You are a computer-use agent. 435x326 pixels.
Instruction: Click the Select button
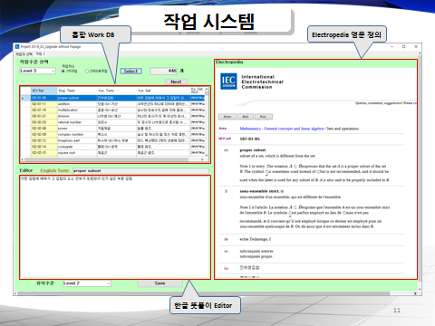tap(131, 72)
